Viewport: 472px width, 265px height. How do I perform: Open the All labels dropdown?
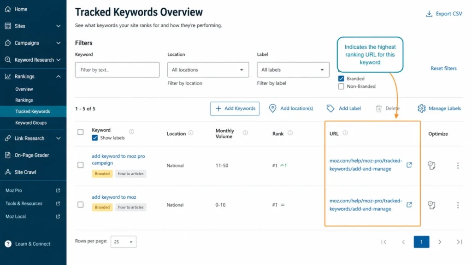pyautogui.click(x=293, y=70)
